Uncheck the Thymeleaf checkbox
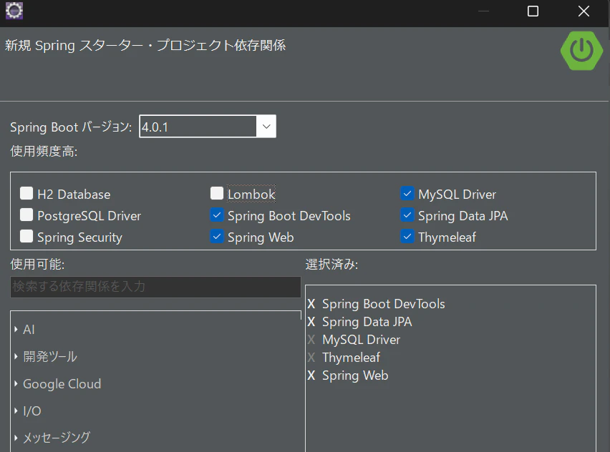Screen dimensions: 610x452 407,236
